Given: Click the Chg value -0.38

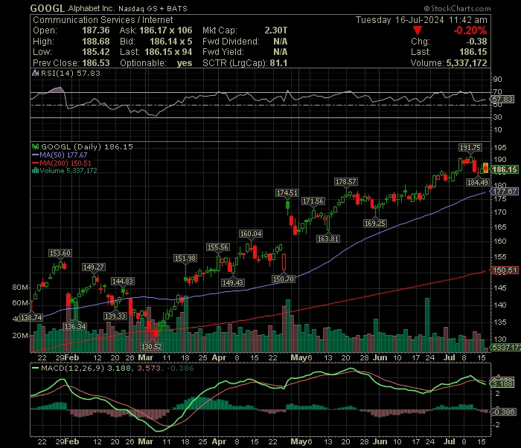Looking at the screenshot, I should tap(476, 42).
